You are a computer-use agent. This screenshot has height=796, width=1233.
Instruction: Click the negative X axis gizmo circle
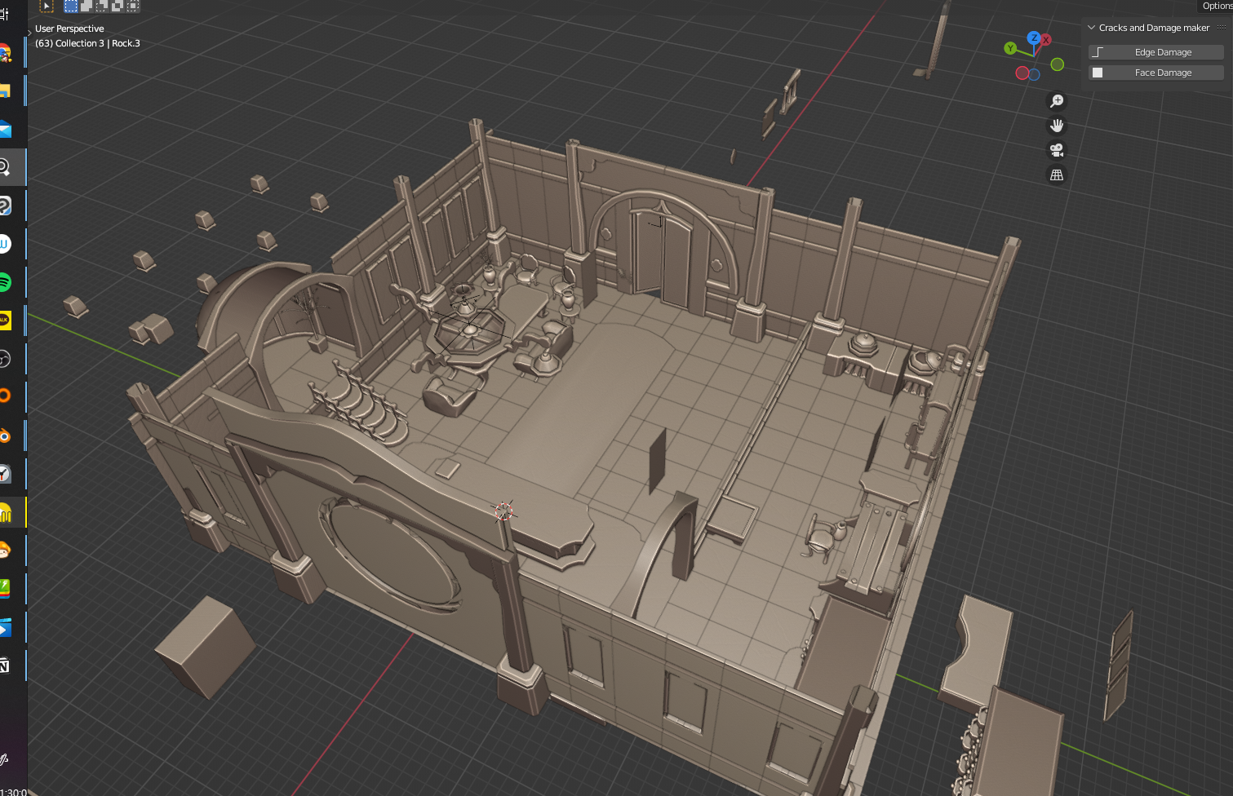[1022, 73]
